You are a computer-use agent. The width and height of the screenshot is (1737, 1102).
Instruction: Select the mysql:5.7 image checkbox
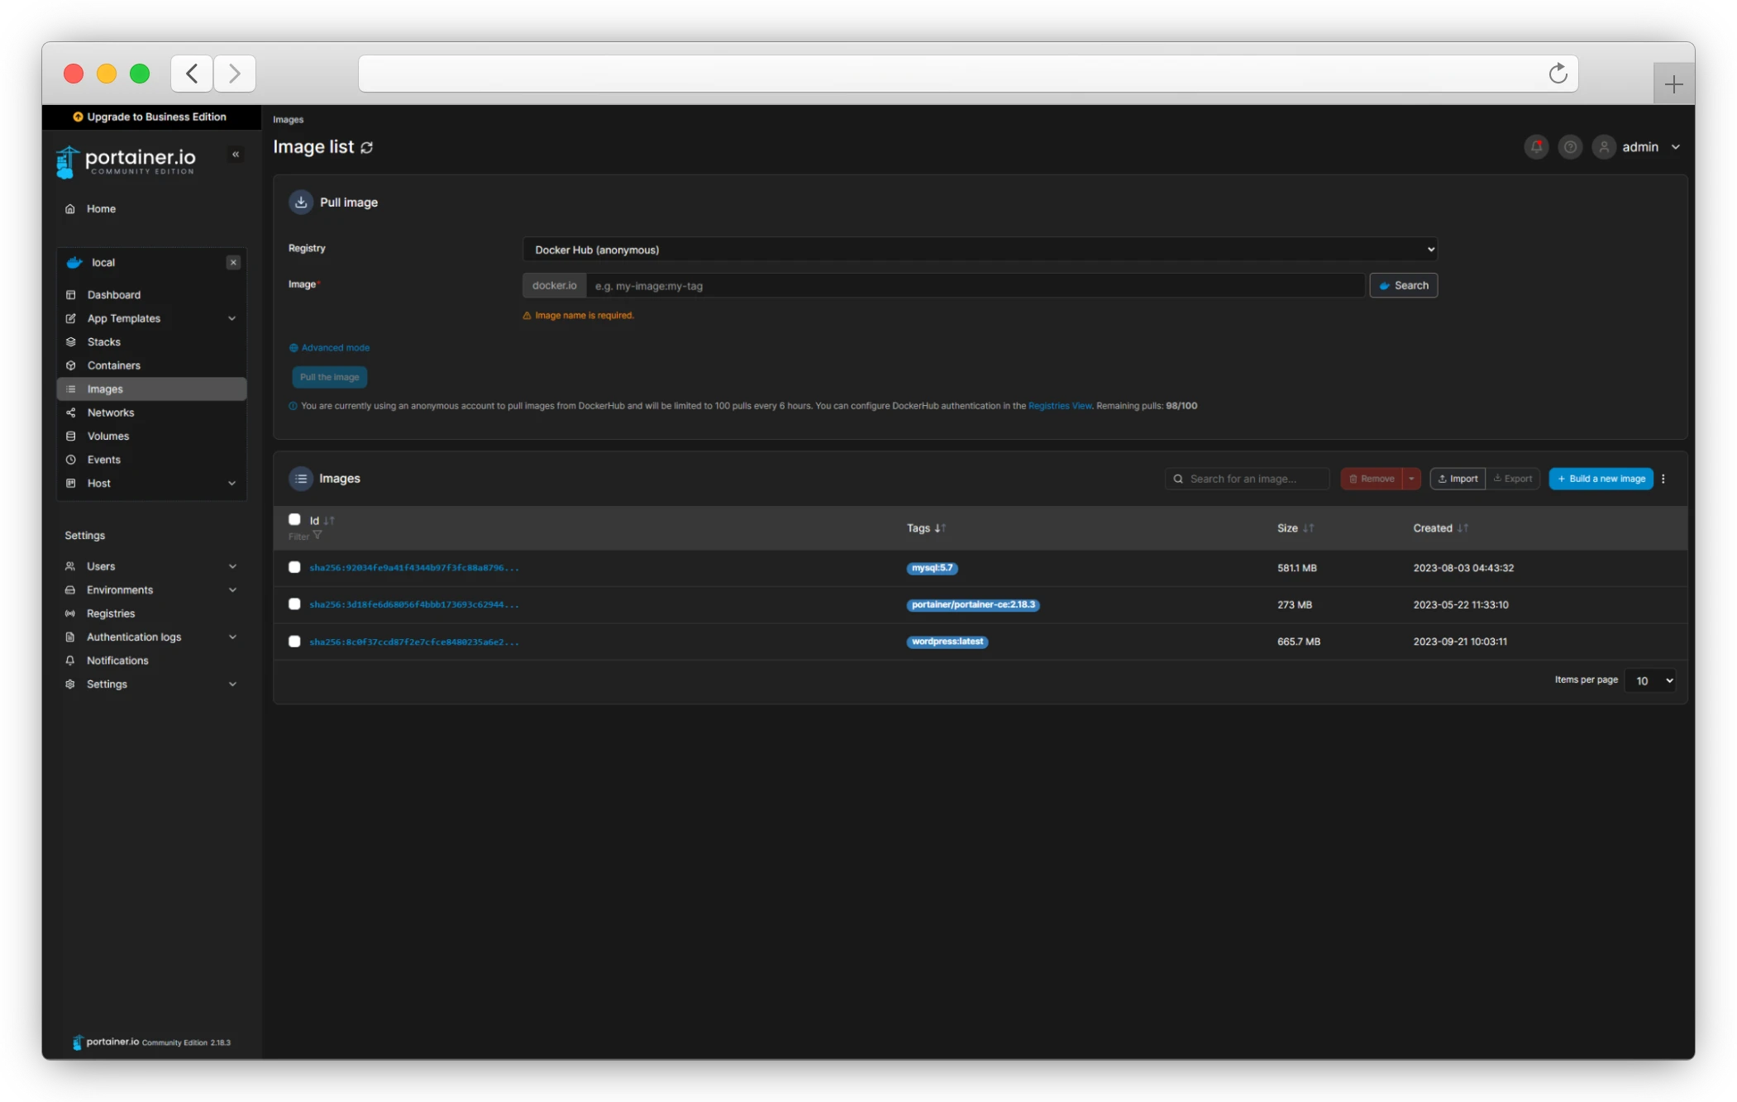coord(294,567)
